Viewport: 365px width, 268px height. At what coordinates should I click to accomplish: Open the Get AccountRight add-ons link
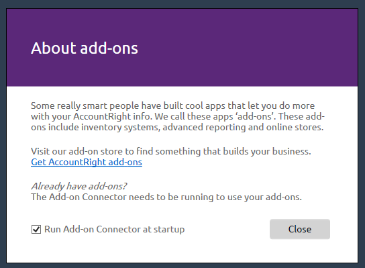click(x=87, y=162)
